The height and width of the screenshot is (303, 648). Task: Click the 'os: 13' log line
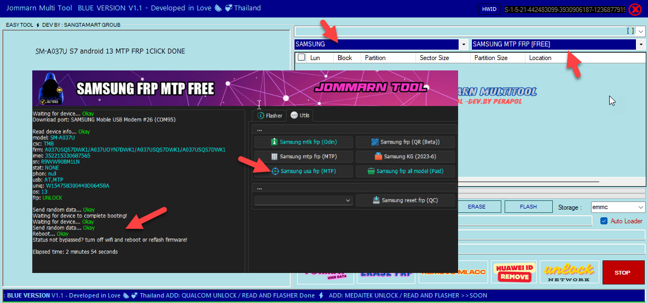point(40,192)
